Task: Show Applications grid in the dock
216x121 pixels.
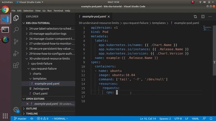Action: click(5, 116)
